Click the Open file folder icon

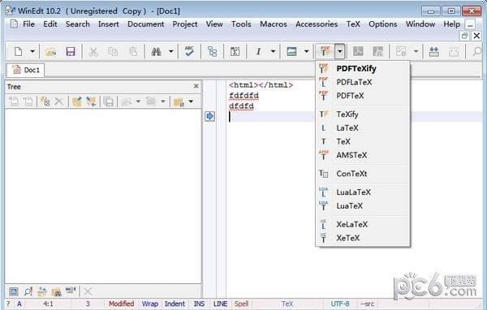50,51
